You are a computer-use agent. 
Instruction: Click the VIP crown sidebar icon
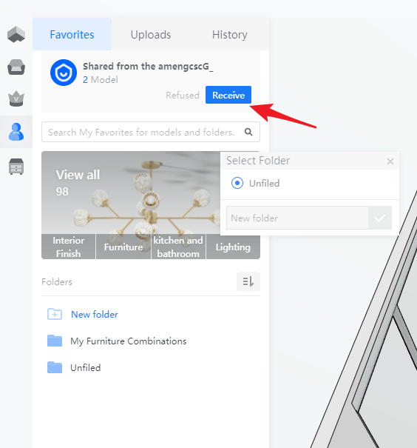(x=16, y=99)
